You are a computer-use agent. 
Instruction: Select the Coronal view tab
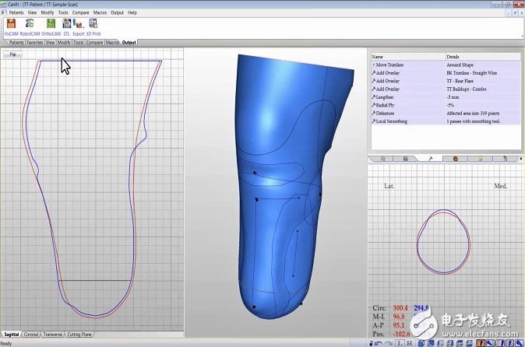(x=31, y=335)
